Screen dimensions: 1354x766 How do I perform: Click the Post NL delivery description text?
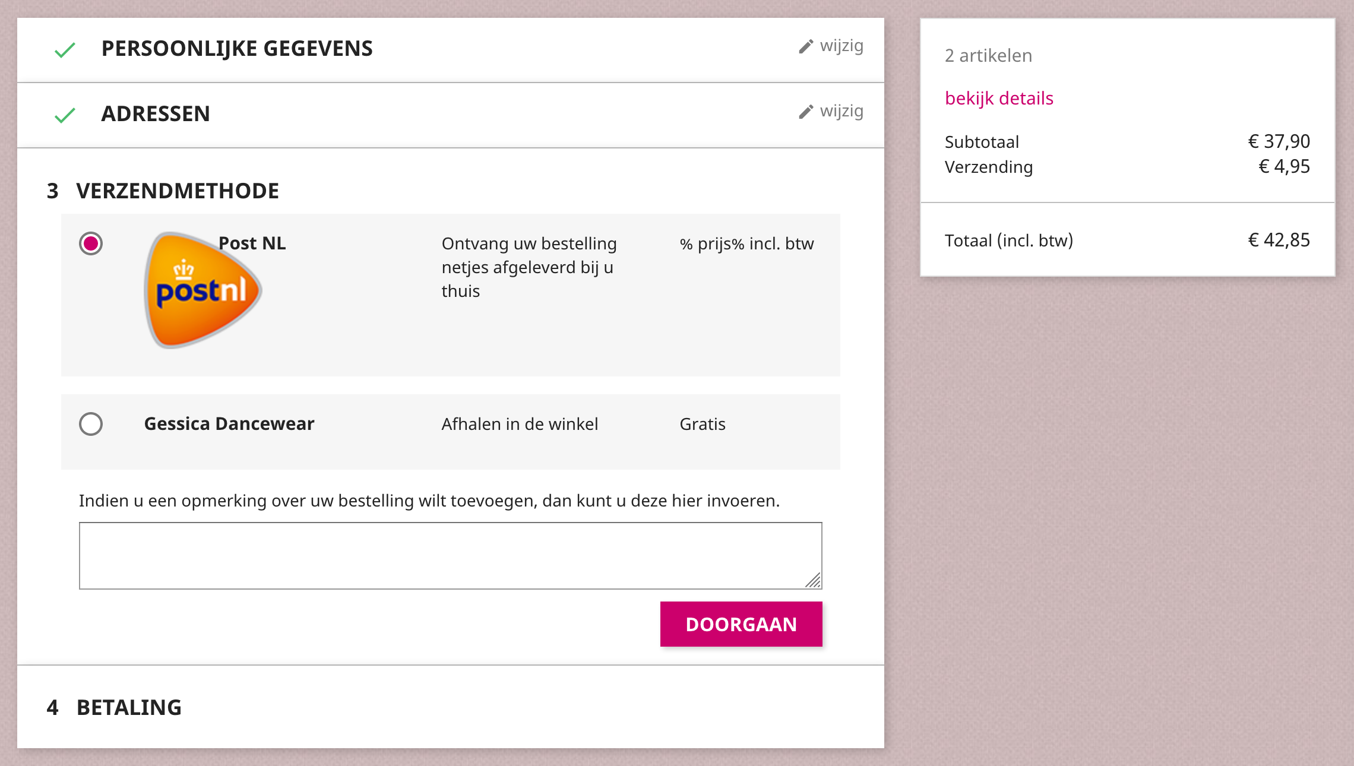529,267
